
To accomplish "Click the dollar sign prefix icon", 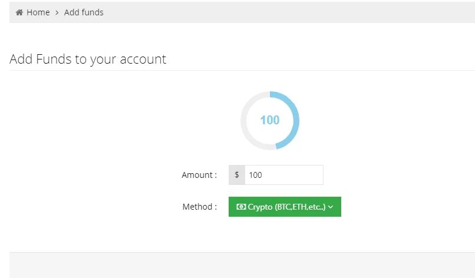I will point(237,175).
